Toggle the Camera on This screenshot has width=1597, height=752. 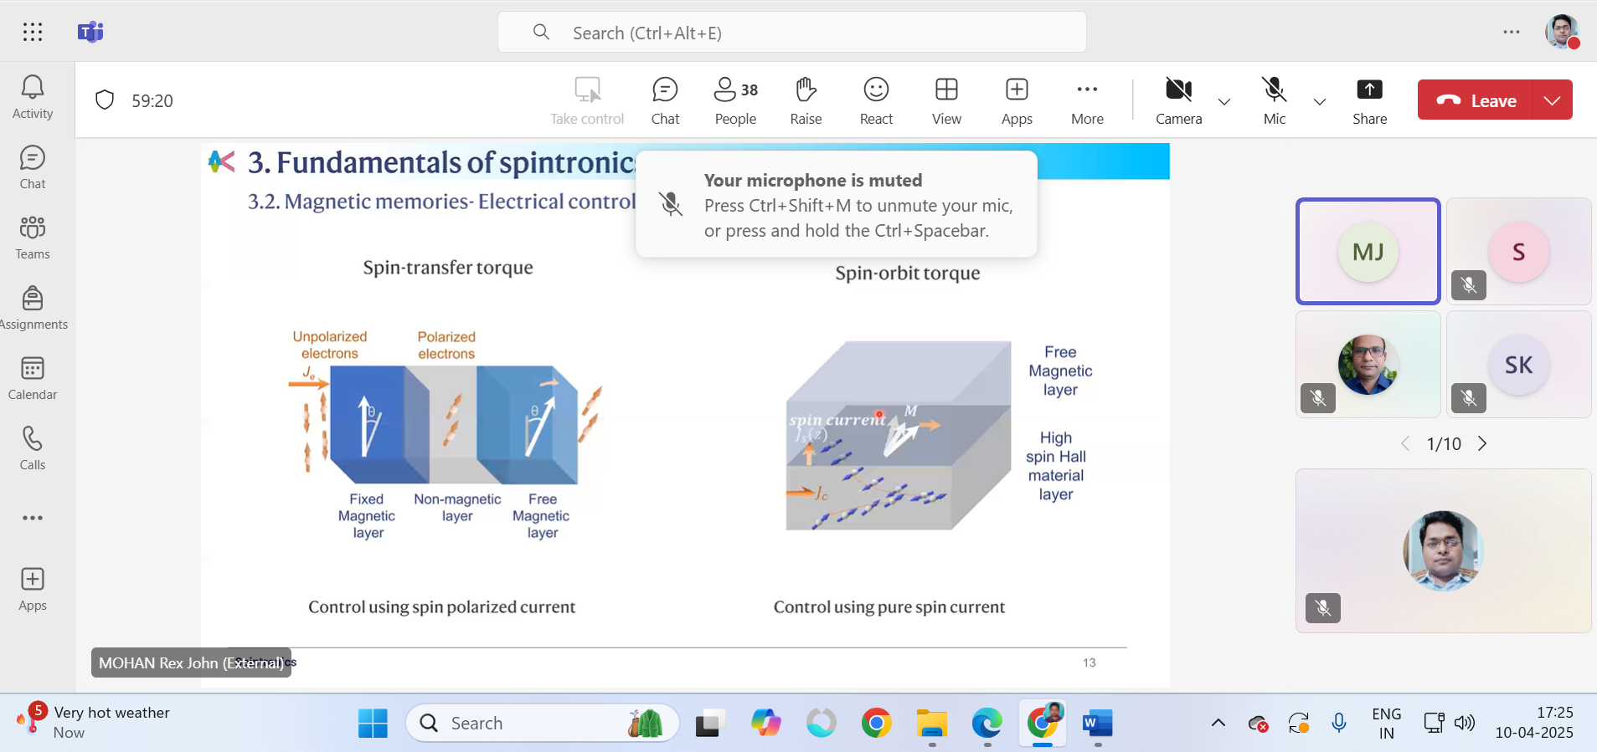1178,100
